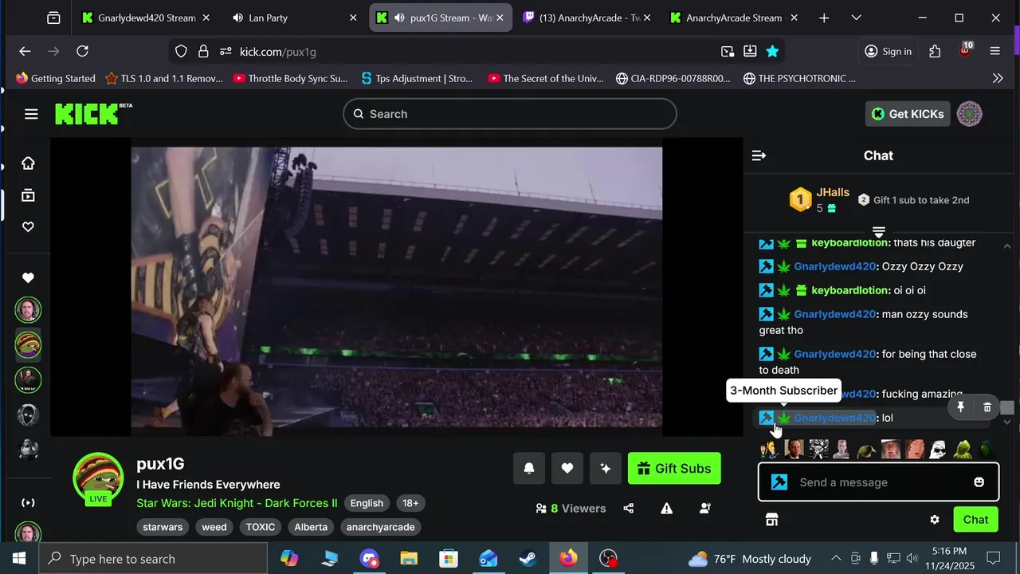
Task: Click the Get KICKs button
Action: click(908, 114)
